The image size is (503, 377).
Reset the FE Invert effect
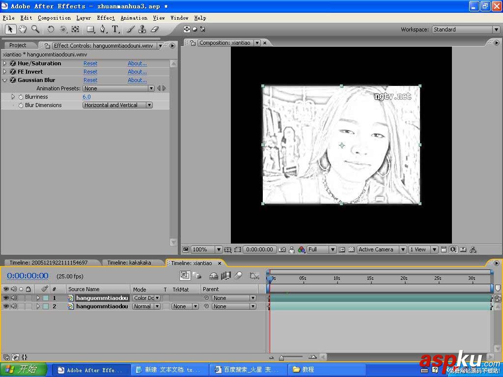click(90, 72)
